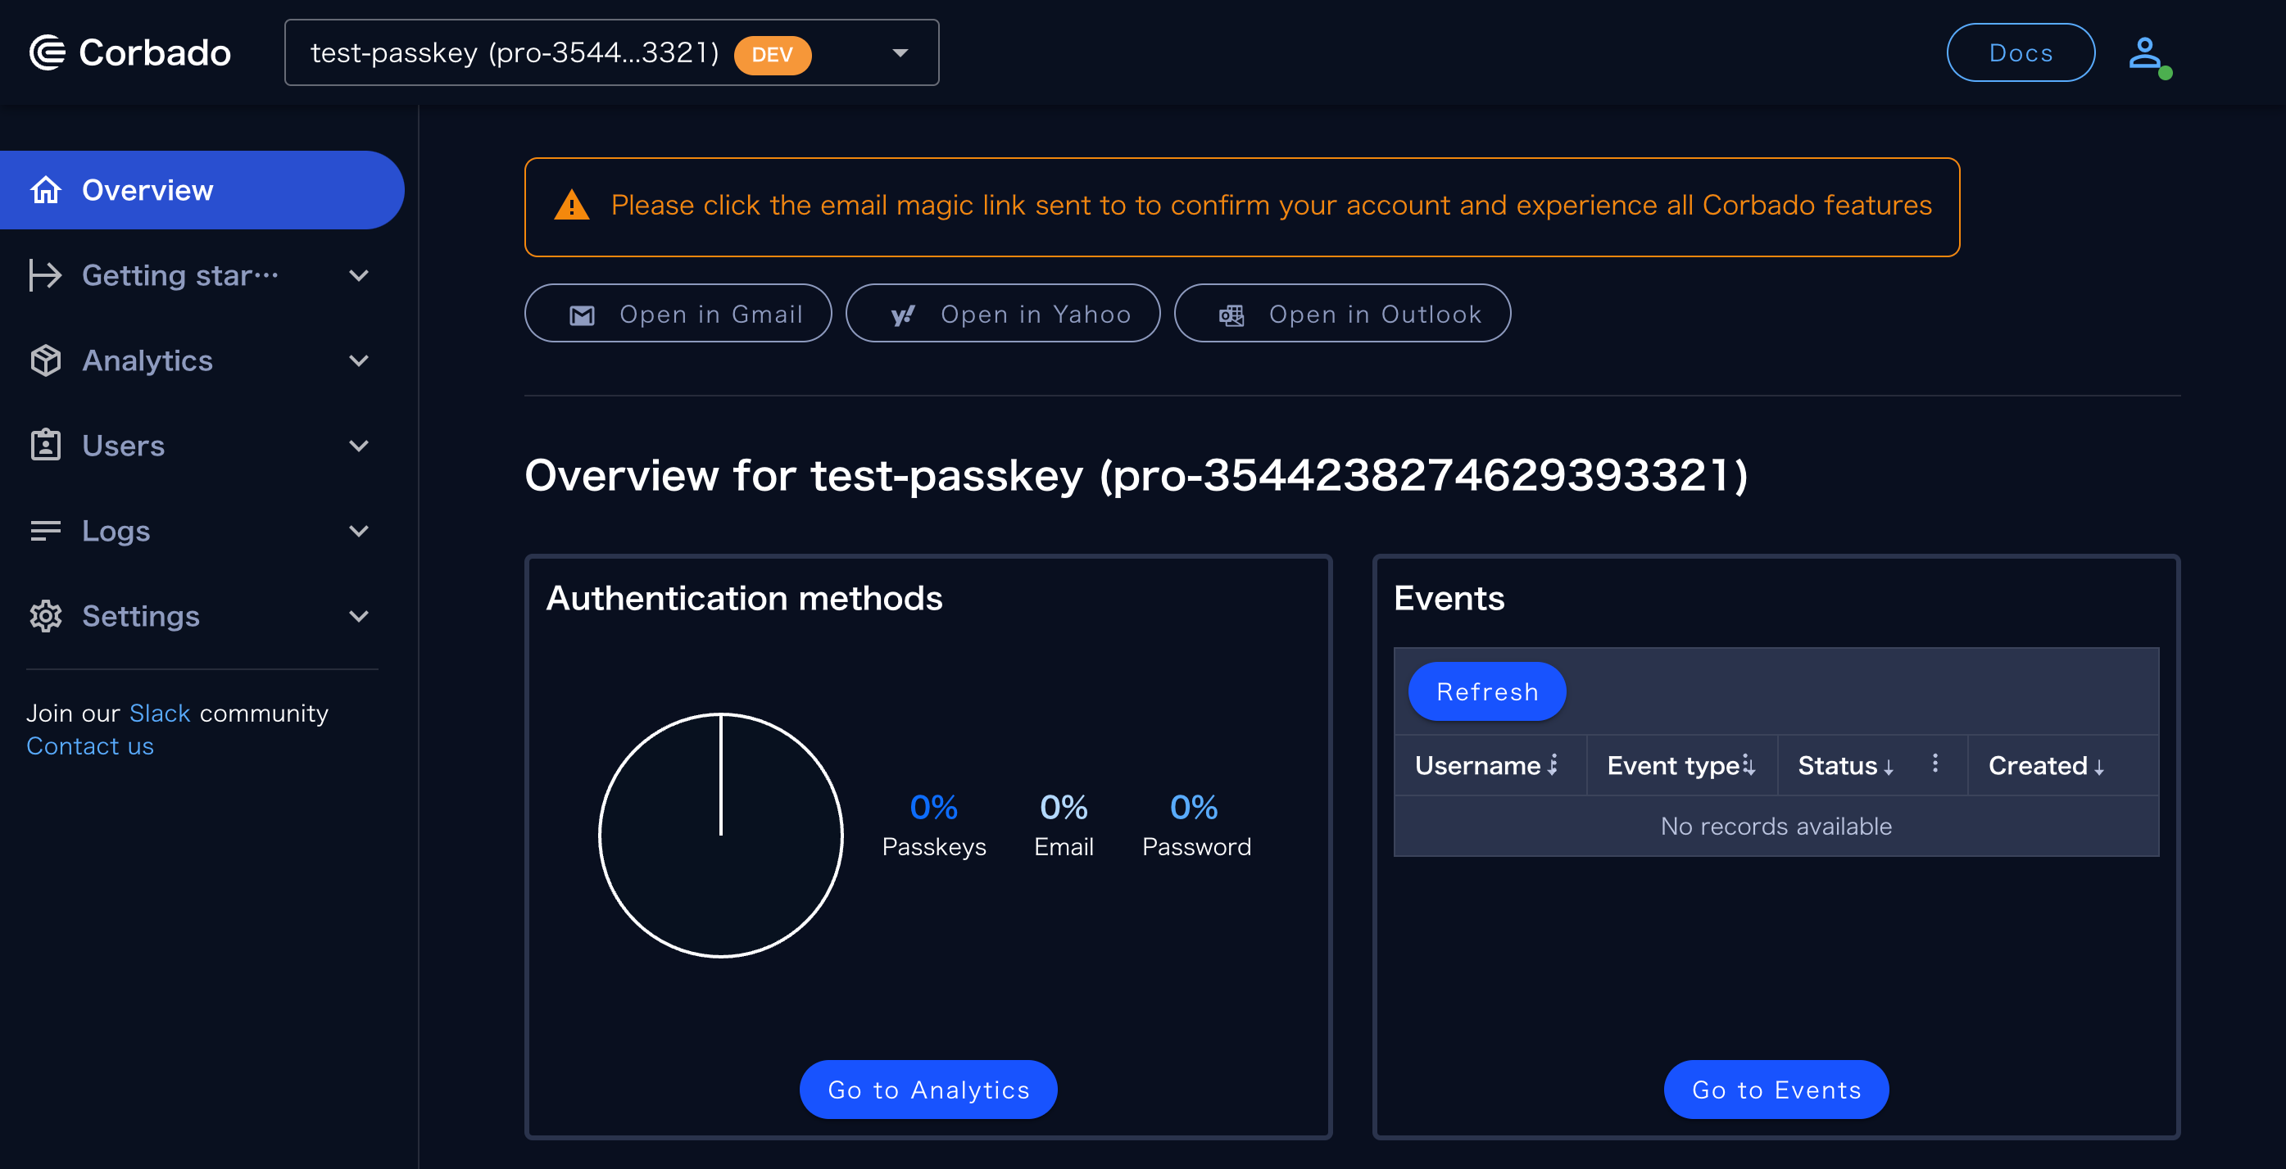The image size is (2286, 1169).
Task: Sort events by Created column arrow
Action: pos(2098,768)
